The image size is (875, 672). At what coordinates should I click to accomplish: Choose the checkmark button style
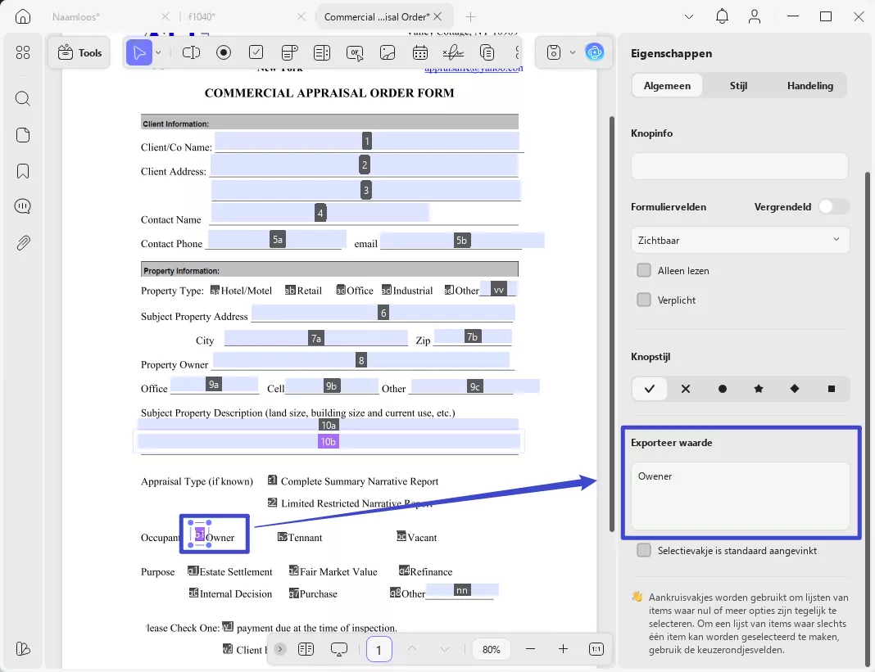649,389
